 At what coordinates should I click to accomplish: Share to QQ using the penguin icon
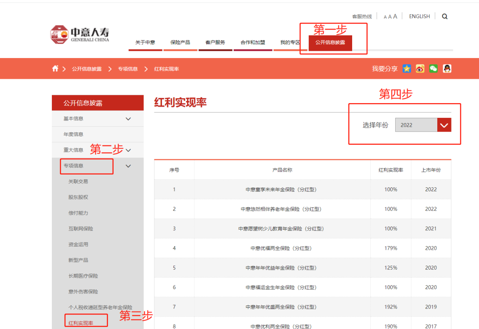click(447, 69)
